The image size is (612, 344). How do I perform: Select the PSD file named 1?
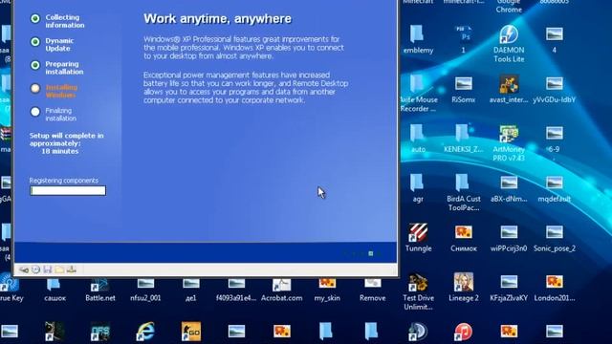(x=463, y=34)
